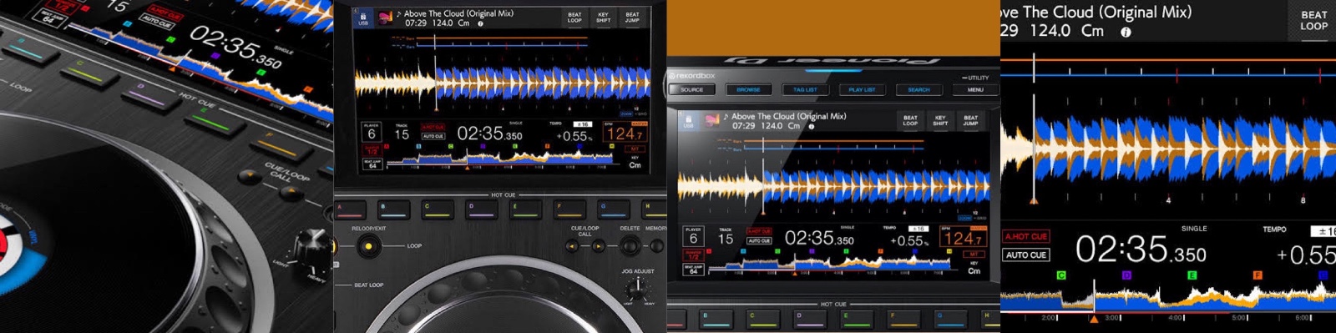
Task: Click the right CUE/LOOP CALL arrow button
Action: 598,246
